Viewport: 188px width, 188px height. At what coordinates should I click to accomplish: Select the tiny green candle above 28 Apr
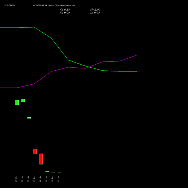[x=59, y=173]
